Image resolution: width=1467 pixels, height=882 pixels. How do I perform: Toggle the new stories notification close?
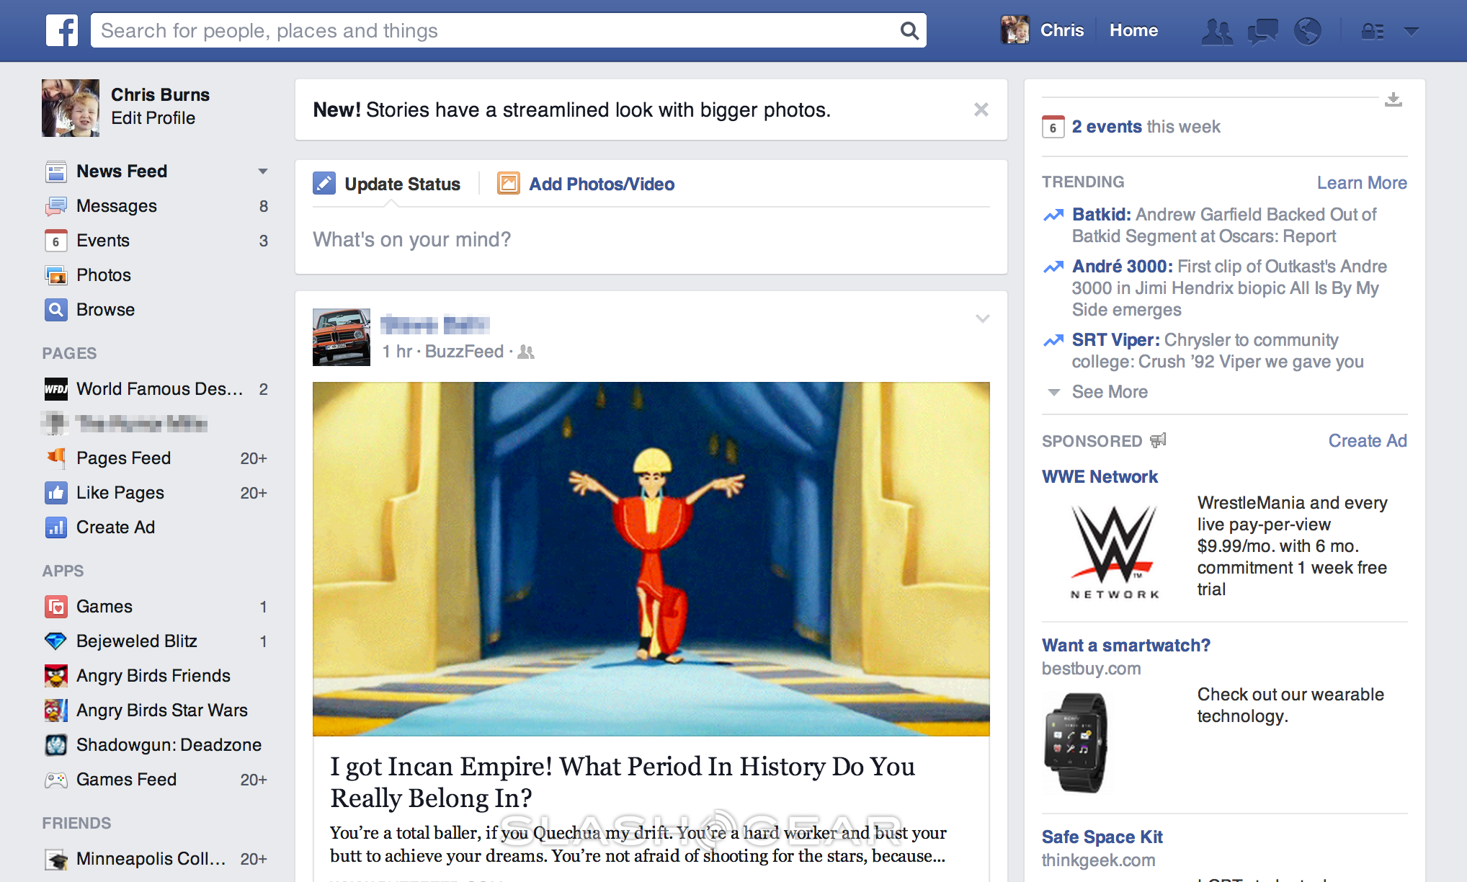tap(981, 109)
